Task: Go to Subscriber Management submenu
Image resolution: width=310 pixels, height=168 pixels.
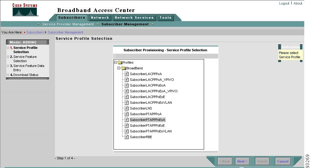Action: click(125, 24)
